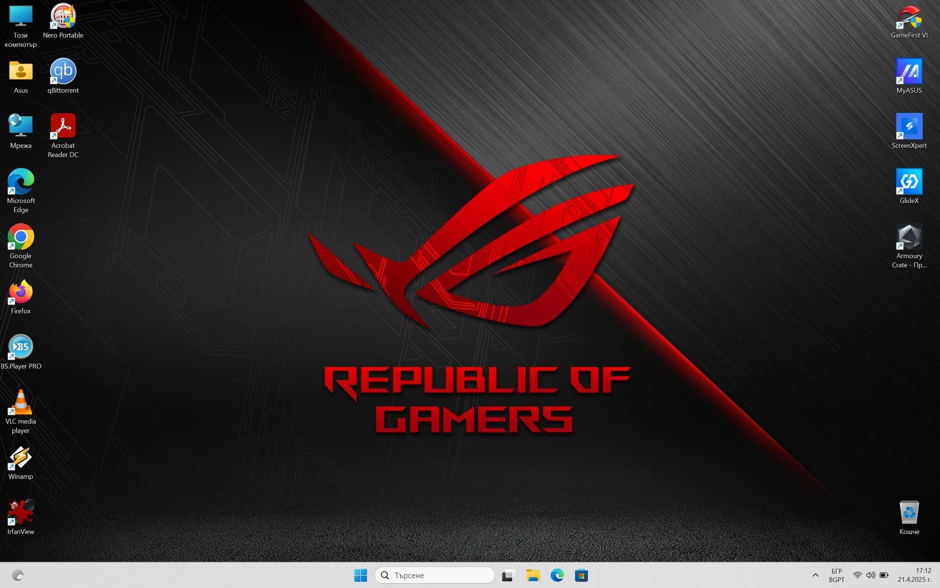Open the 'Този компютър' desktop icon
Image resolution: width=940 pixels, height=588 pixels.
click(21, 26)
